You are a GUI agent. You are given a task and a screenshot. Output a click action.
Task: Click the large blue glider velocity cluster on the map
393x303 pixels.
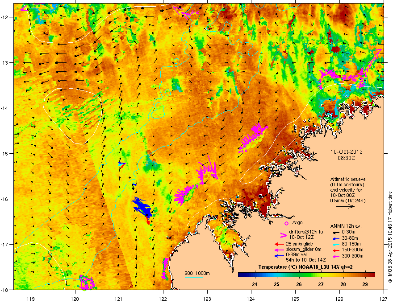pyautogui.click(x=142, y=208)
